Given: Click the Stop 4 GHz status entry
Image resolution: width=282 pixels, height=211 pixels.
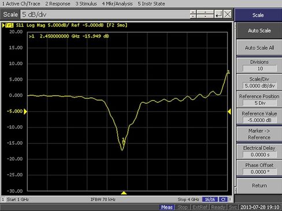Looking at the screenshot, I should tap(188, 199).
